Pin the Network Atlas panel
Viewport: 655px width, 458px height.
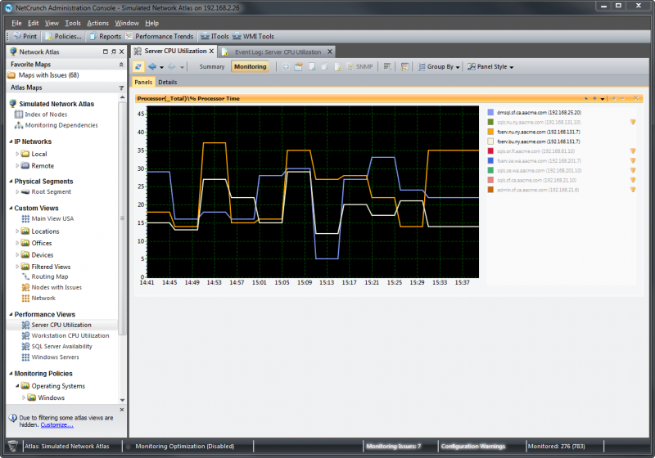click(114, 52)
